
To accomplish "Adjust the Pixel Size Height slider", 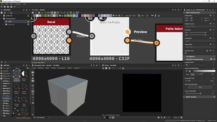I will click(x=197, y=35).
